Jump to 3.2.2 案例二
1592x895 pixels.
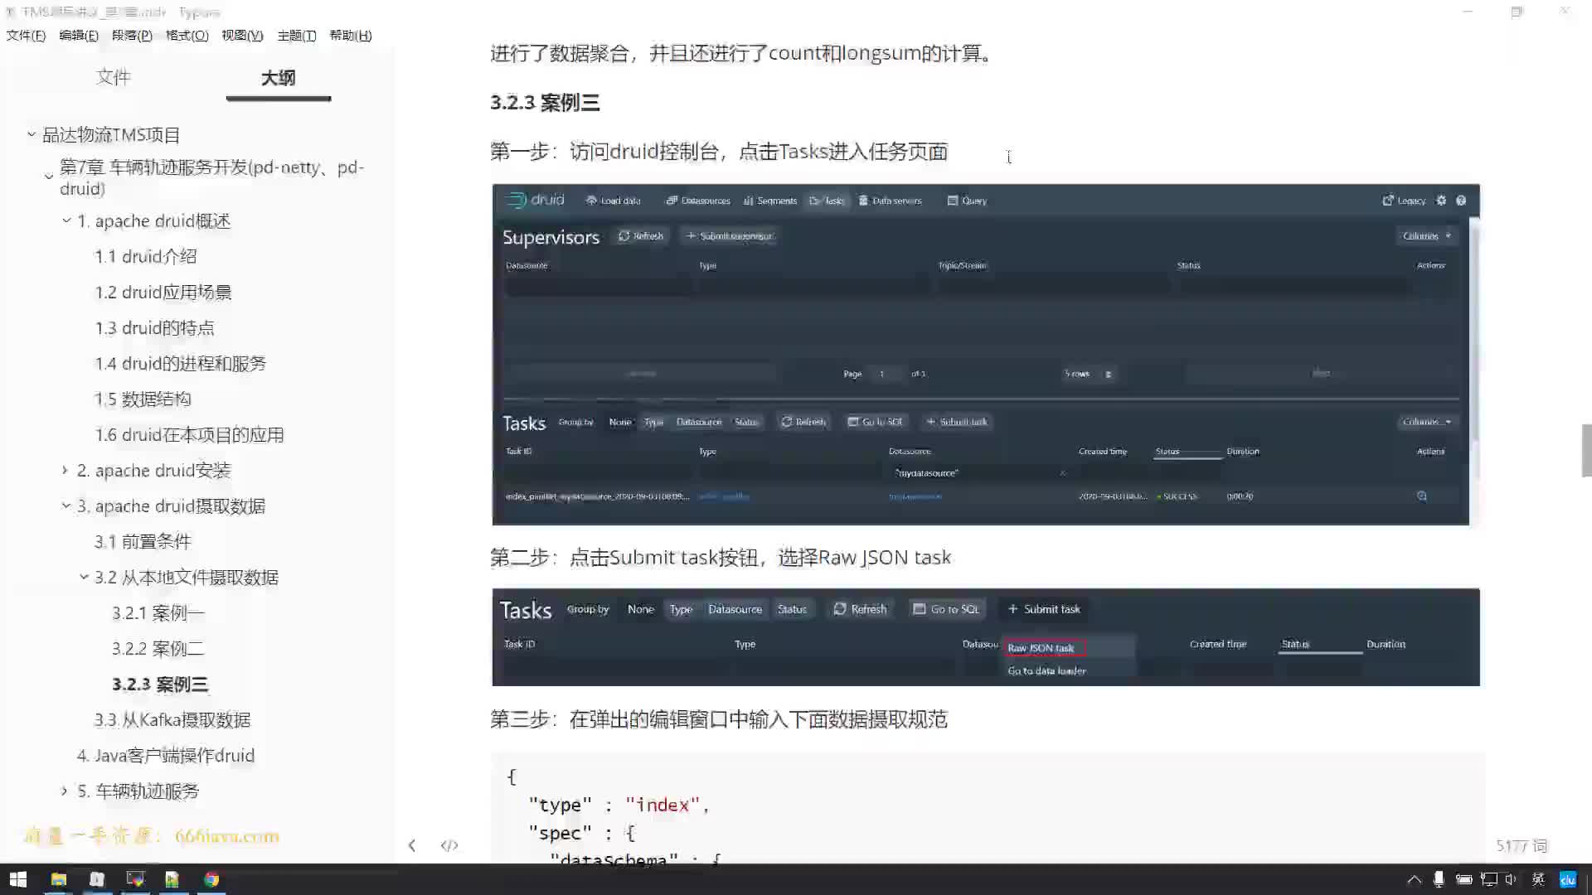tap(158, 649)
